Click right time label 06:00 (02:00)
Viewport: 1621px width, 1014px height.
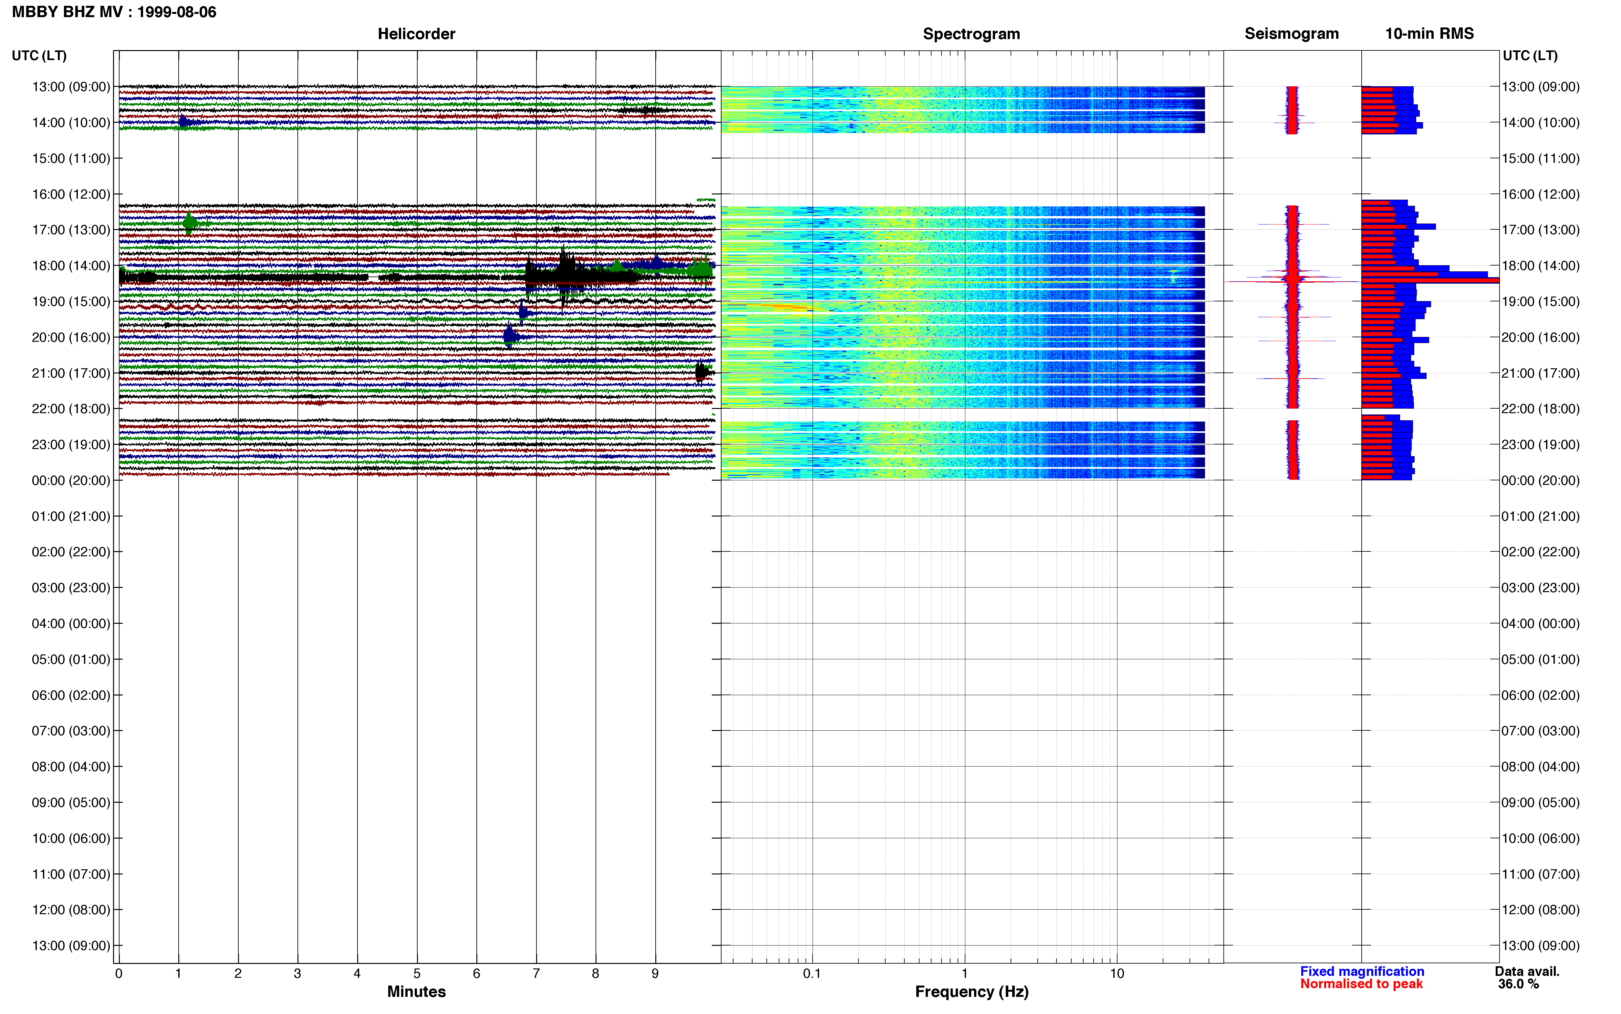(x=1541, y=695)
